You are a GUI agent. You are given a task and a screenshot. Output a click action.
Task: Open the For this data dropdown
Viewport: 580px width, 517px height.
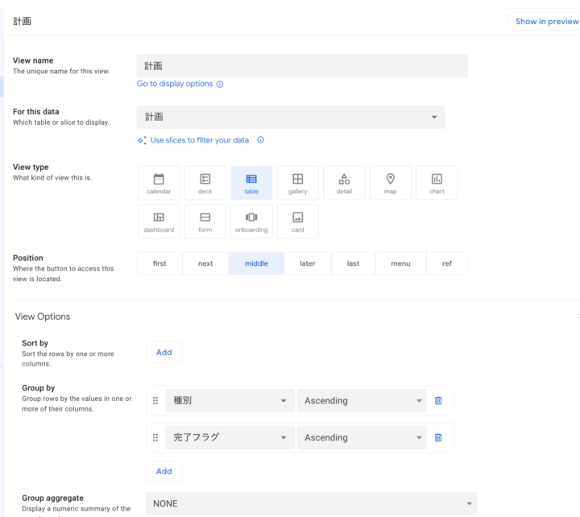click(291, 118)
